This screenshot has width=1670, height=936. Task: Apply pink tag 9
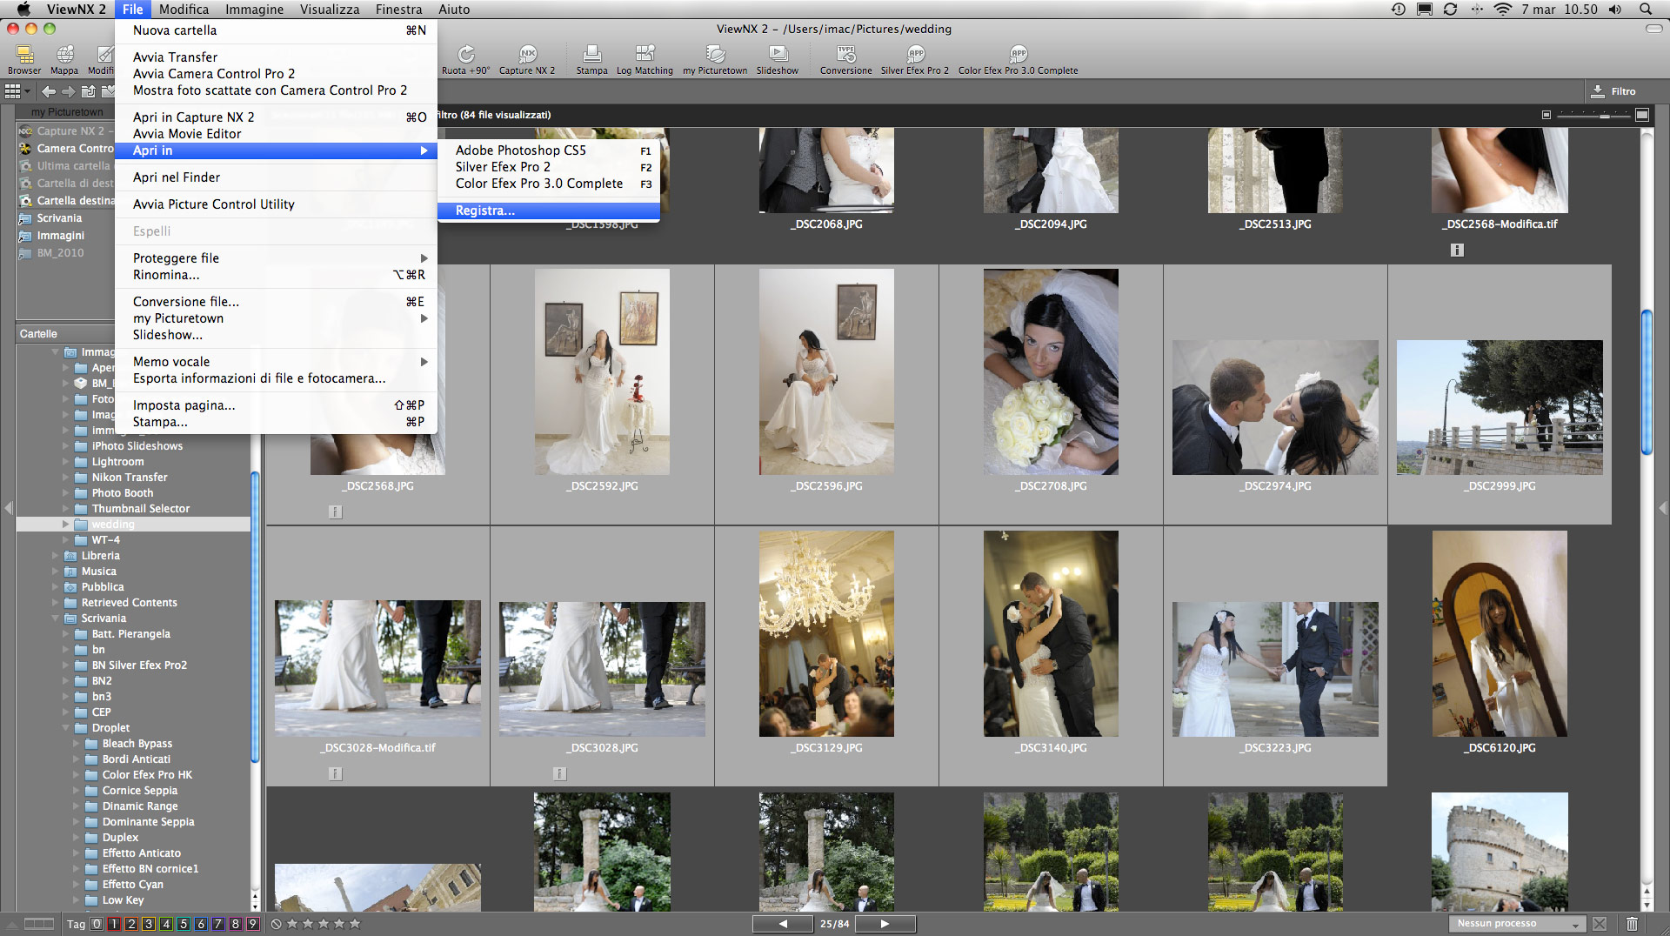pyautogui.click(x=253, y=924)
